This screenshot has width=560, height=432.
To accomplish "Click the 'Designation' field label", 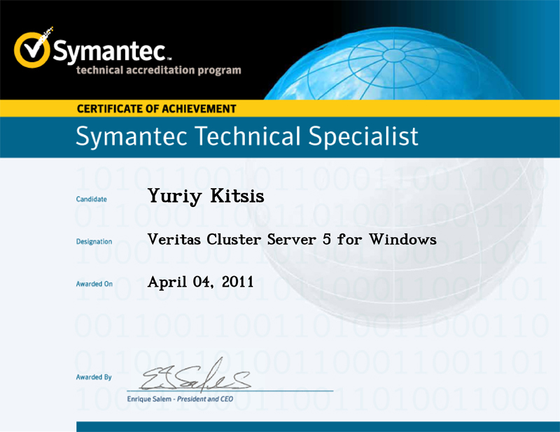I will coord(94,241).
